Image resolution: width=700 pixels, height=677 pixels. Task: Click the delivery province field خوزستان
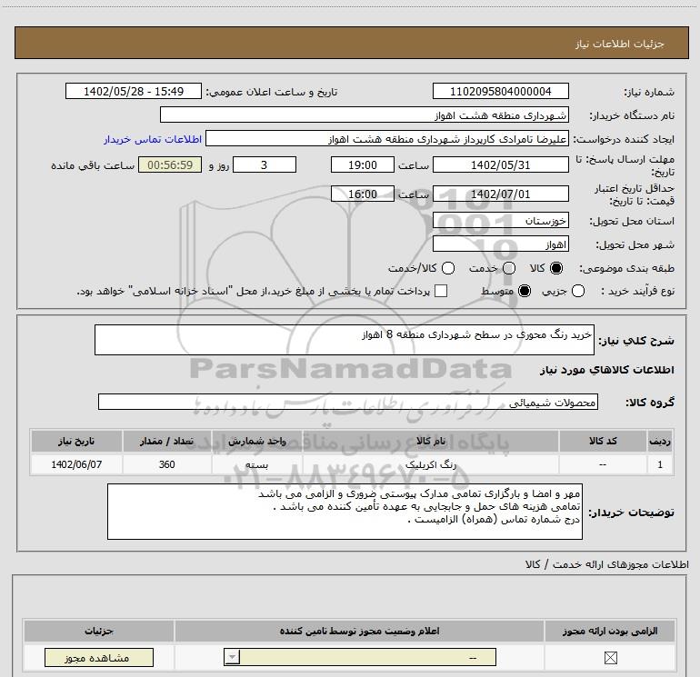[x=500, y=220]
